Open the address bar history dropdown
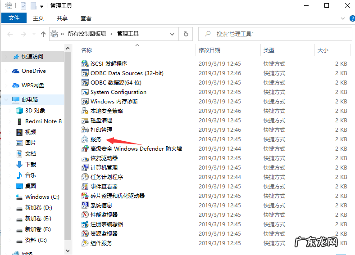 [172, 34]
